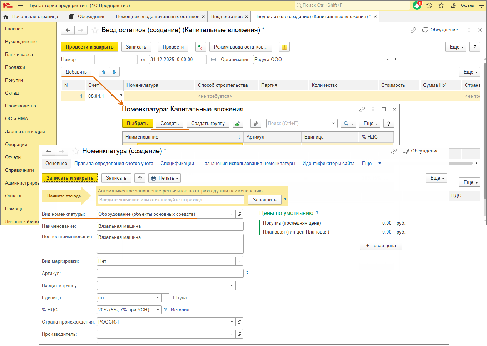Open the Справочники section
The image size is (487, 346).
pos(19,170)
